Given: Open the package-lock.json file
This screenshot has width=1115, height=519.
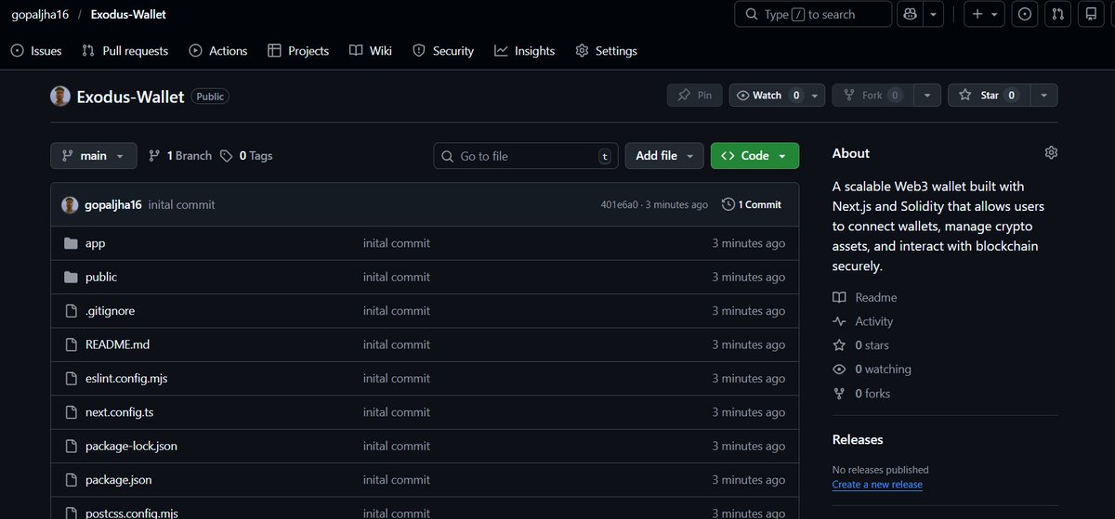Looking at the screenshot, I should (x=131, y=446).
